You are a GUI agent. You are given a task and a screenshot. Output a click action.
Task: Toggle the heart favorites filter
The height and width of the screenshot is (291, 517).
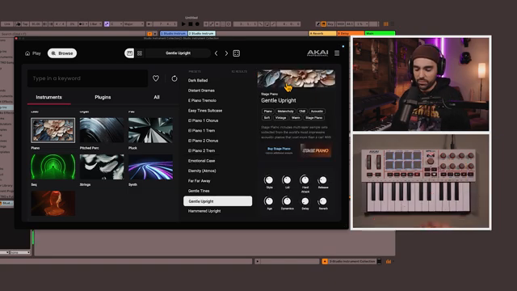click(x=156, y=78)
